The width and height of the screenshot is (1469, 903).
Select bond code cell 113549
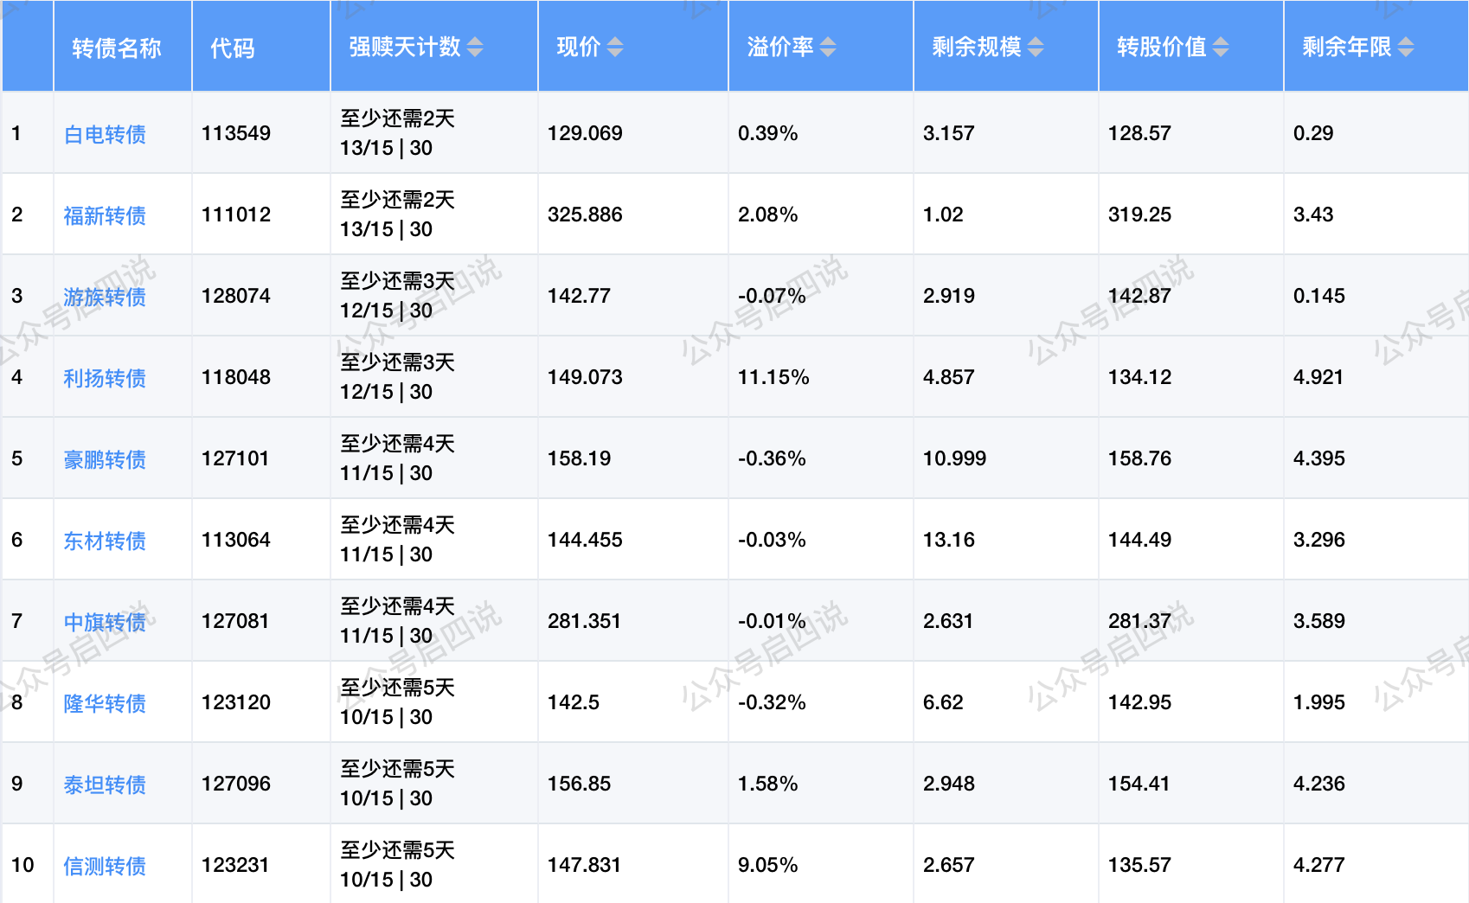click(x=236, y=133)
